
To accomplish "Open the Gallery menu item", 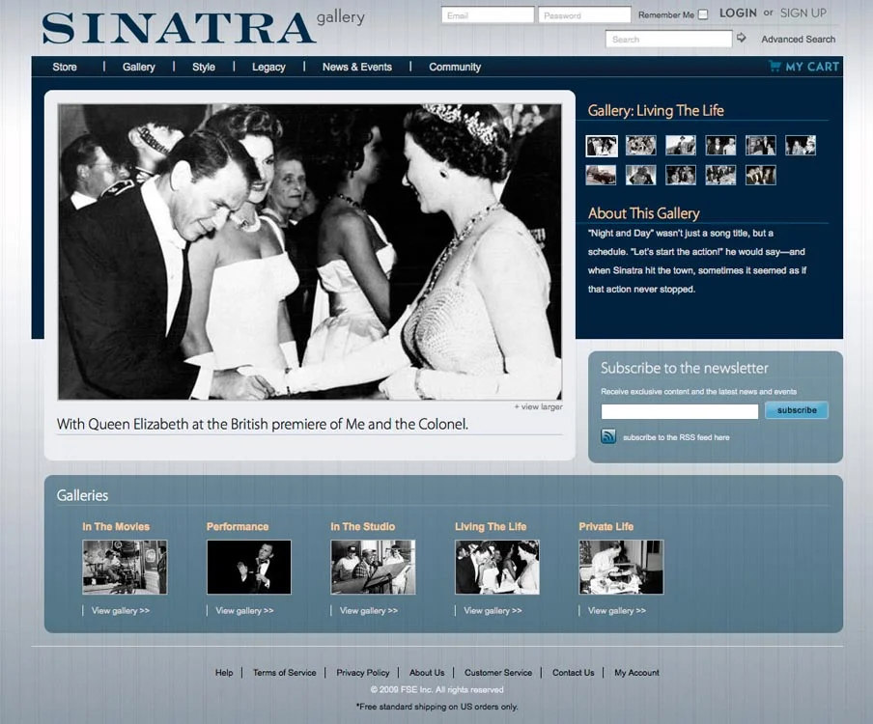I will pyautogui.click(x=139, y=67).
